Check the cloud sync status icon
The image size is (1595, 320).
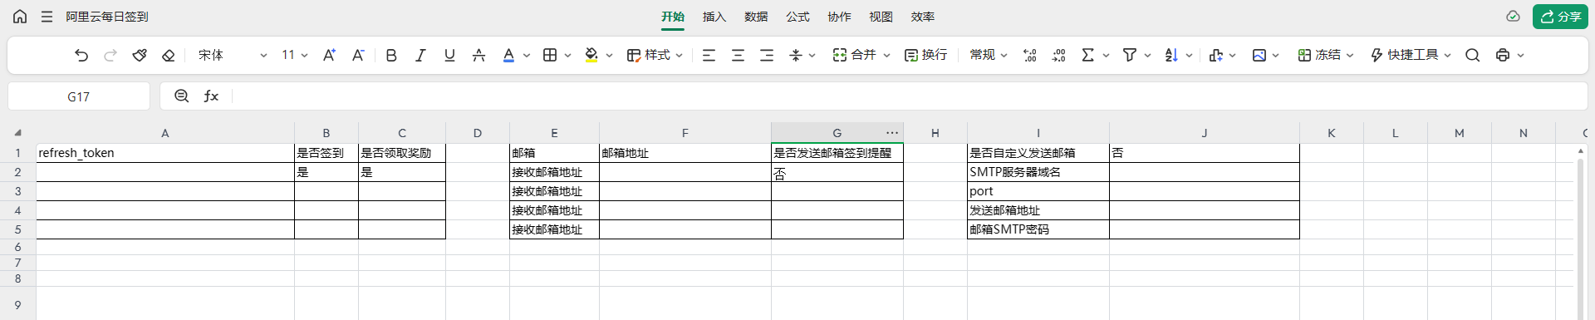[x=1514, y=17]
